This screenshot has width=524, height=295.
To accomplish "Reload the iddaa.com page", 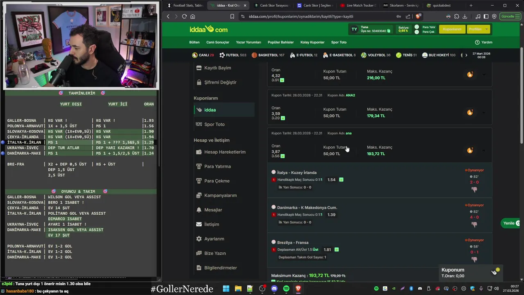I will click(x=184, y=16).
